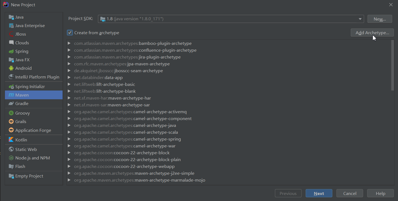This screenshot has width=398, height=201.
Task: Click the Java FX folder icon
Action: coord(11,60)
